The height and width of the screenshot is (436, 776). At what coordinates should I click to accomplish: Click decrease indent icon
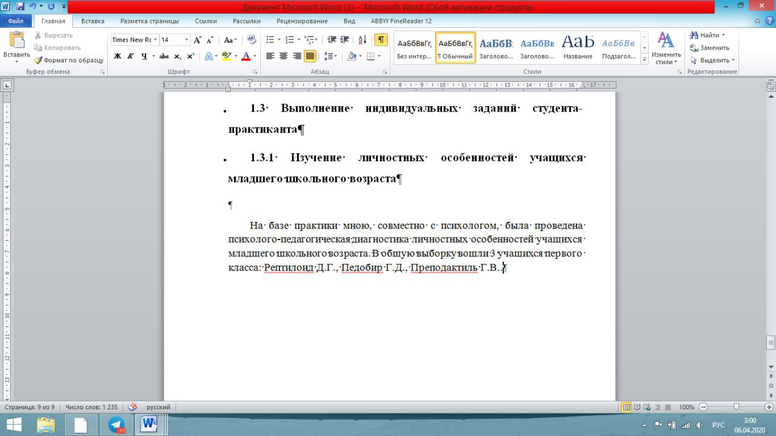coord(332,40)
